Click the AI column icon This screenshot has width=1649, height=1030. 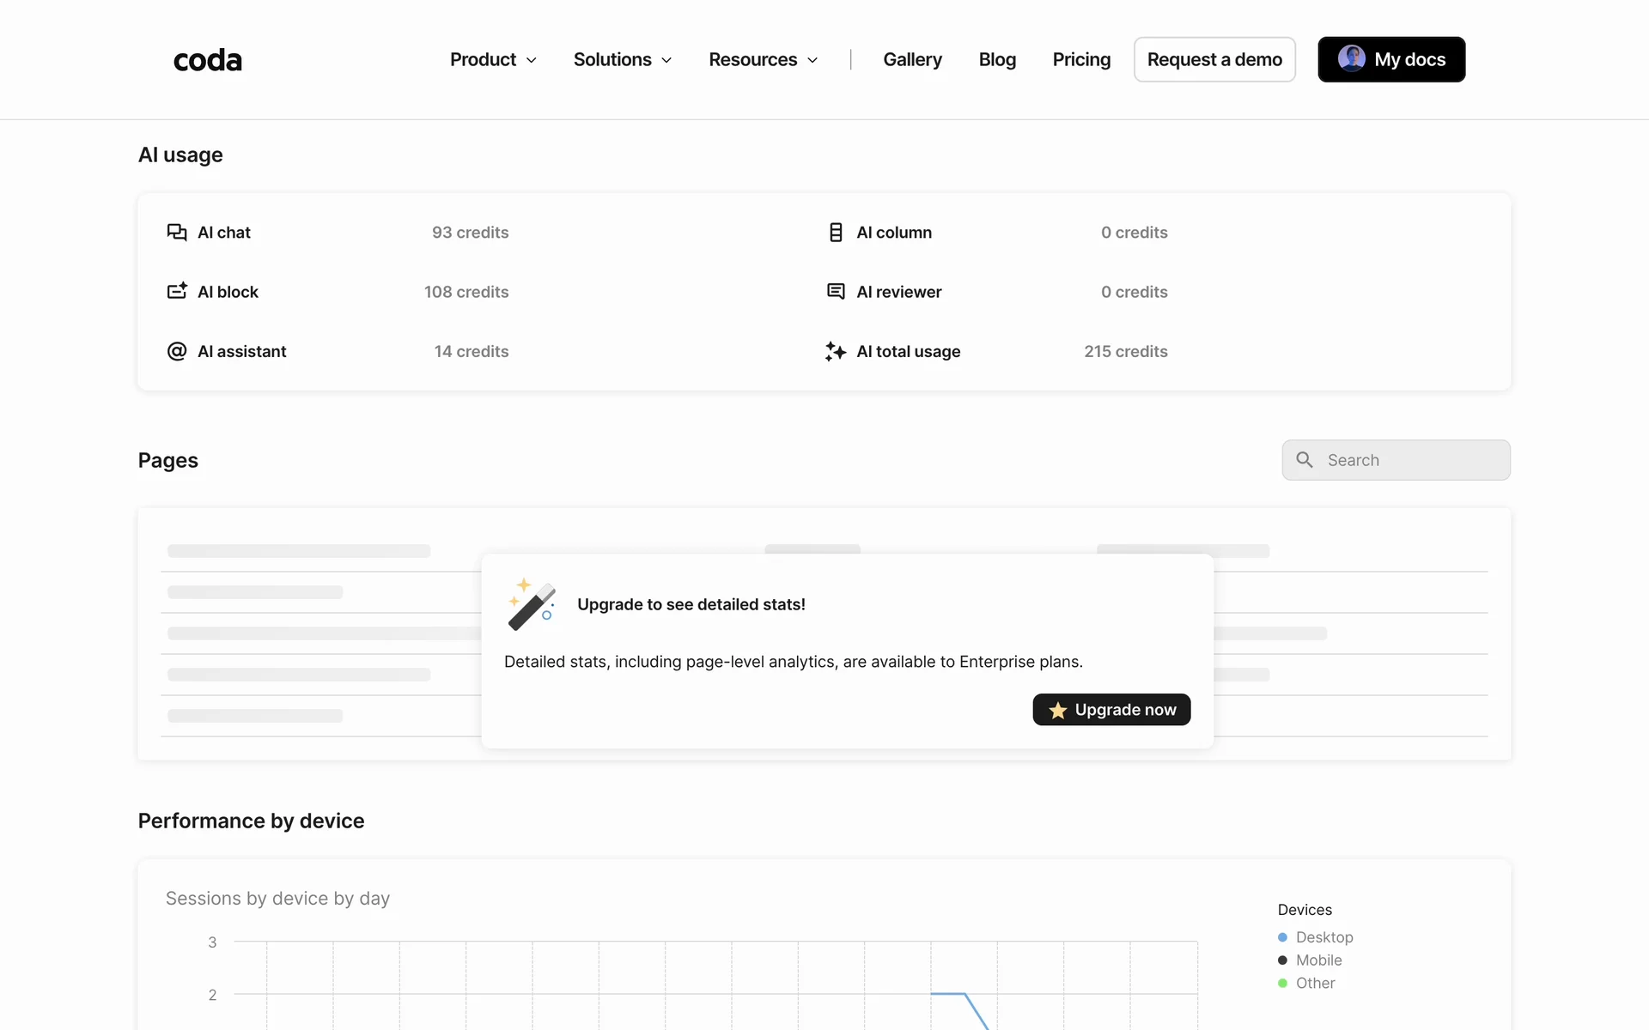coord(836,233)
